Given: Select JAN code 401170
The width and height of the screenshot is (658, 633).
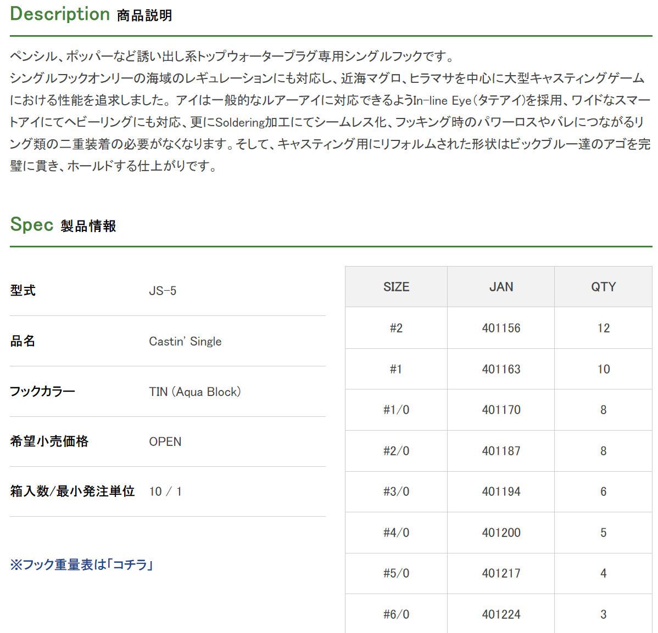Looking at the screenshot, I should (501, 410).
